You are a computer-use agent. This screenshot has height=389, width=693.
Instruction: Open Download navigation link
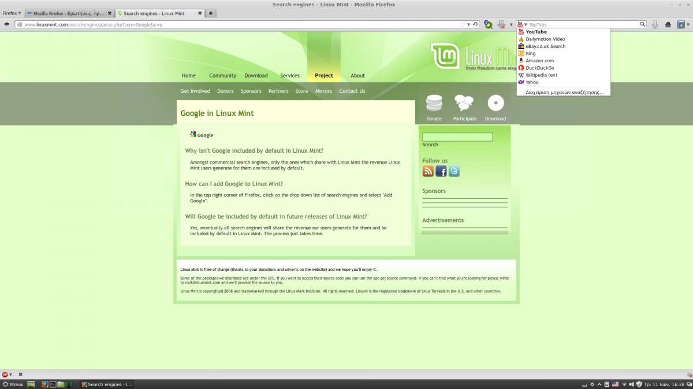[x=256, y=75]
